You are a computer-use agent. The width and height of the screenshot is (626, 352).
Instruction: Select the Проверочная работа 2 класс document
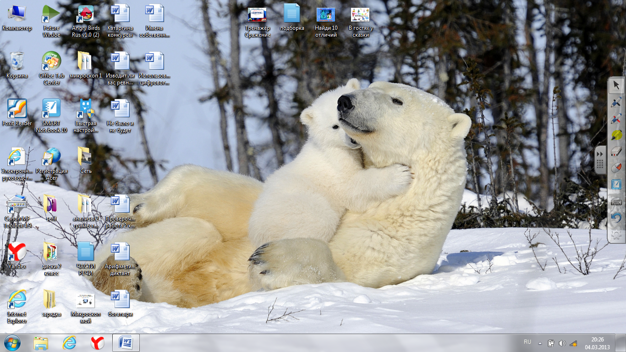120,212
